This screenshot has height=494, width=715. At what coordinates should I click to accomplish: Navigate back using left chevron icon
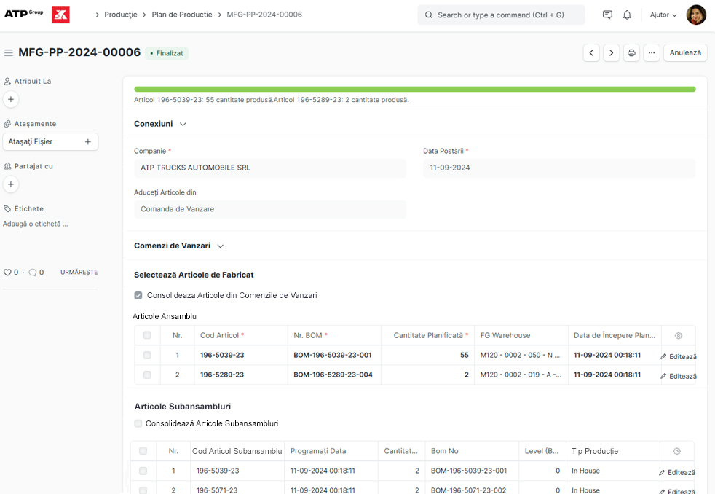(x=590, y=52)
